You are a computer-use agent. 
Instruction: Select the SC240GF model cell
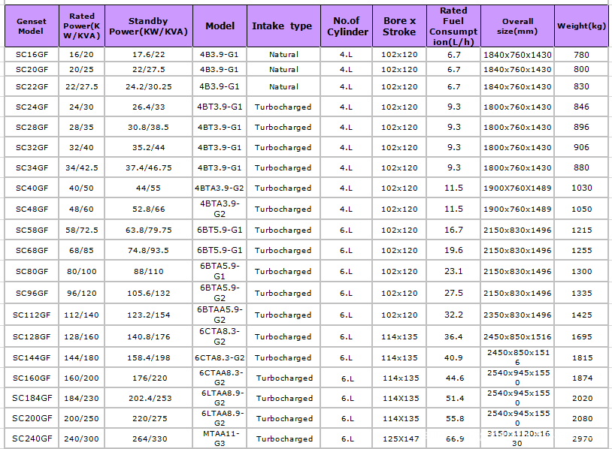32,439
